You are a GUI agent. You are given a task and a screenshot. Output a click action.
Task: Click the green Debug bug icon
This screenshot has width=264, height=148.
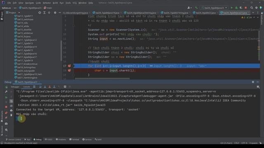pyautogui.click(x=236, y=8)
